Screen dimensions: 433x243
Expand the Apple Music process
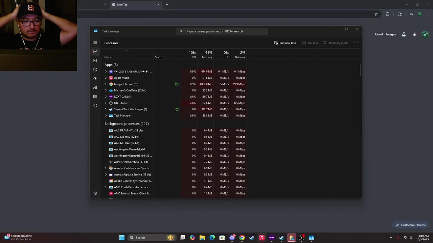coord(106,78)
